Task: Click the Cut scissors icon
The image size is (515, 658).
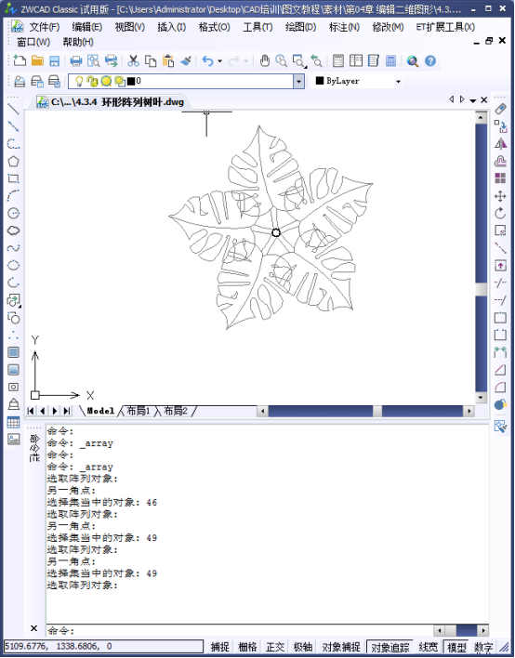Action: pos(134,60)
